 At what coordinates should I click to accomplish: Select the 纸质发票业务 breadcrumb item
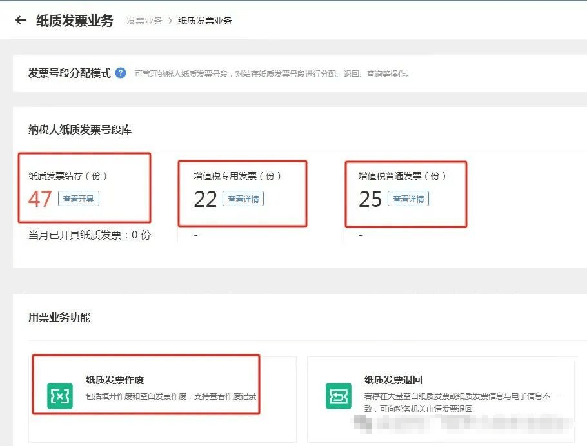pyautogui.click(x=204, y=21)
